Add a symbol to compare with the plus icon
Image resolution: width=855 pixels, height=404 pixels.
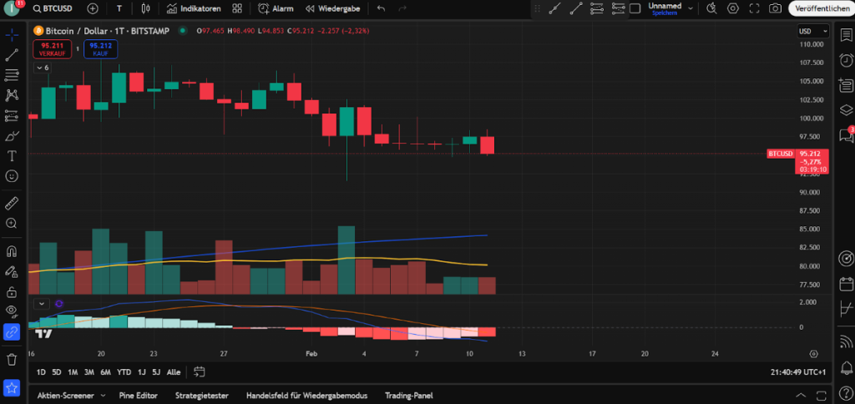click(x=93, y=8)
